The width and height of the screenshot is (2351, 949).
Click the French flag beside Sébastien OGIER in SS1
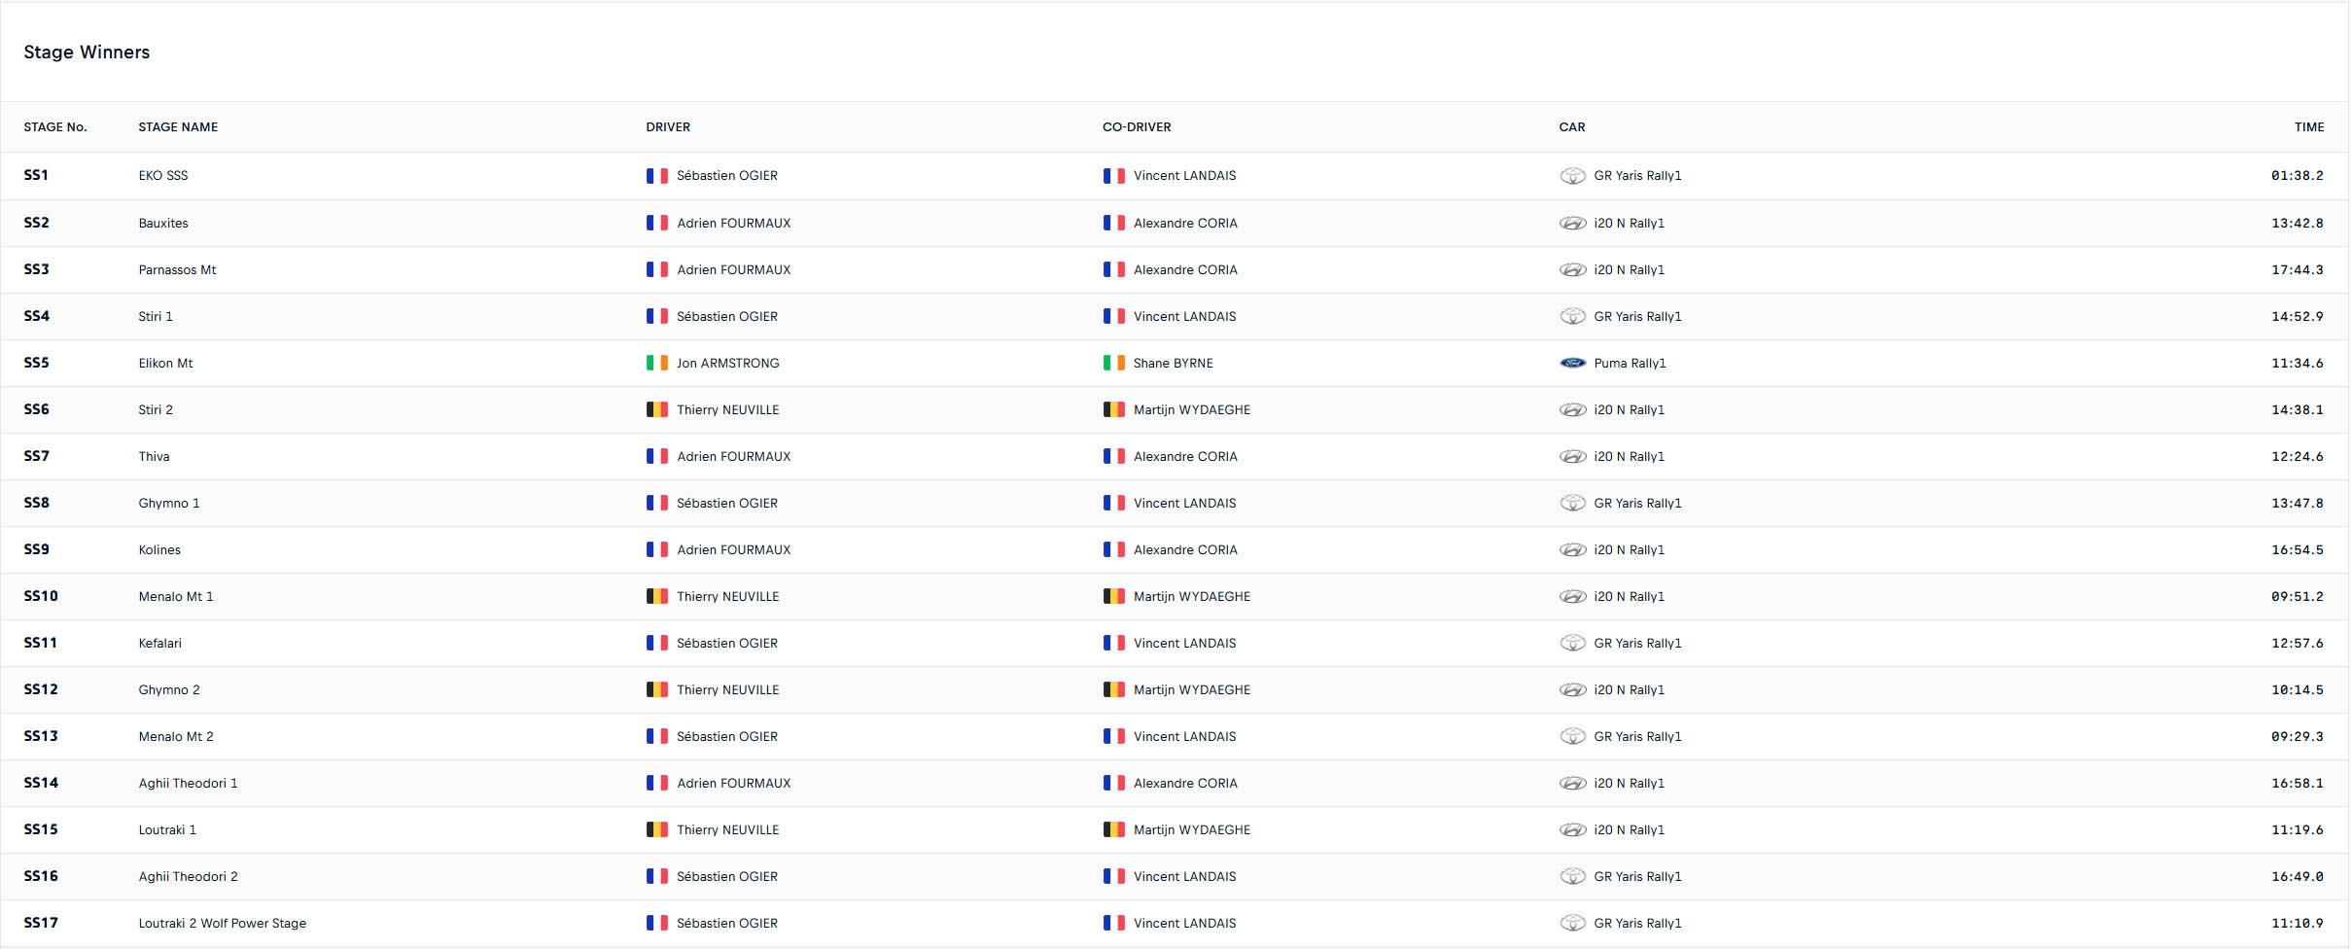pos(657,176)
